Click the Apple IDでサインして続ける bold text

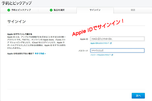coord(20,34)
